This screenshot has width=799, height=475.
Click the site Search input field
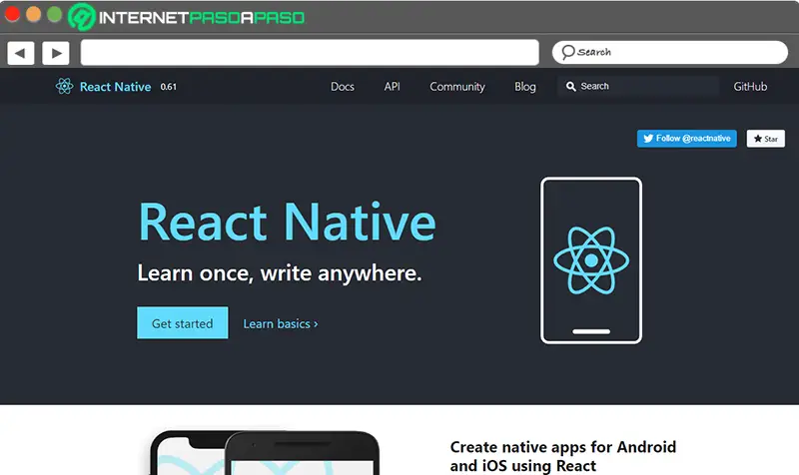point(638,86)
